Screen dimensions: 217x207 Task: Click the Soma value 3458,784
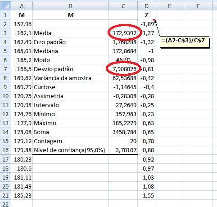[x=123, y=132]
